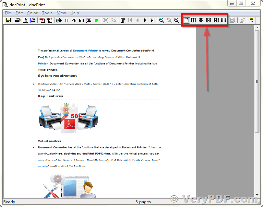Open the Tools menu
The height and width of the screenshot is (207, 263).
click(x=47, y=13)
